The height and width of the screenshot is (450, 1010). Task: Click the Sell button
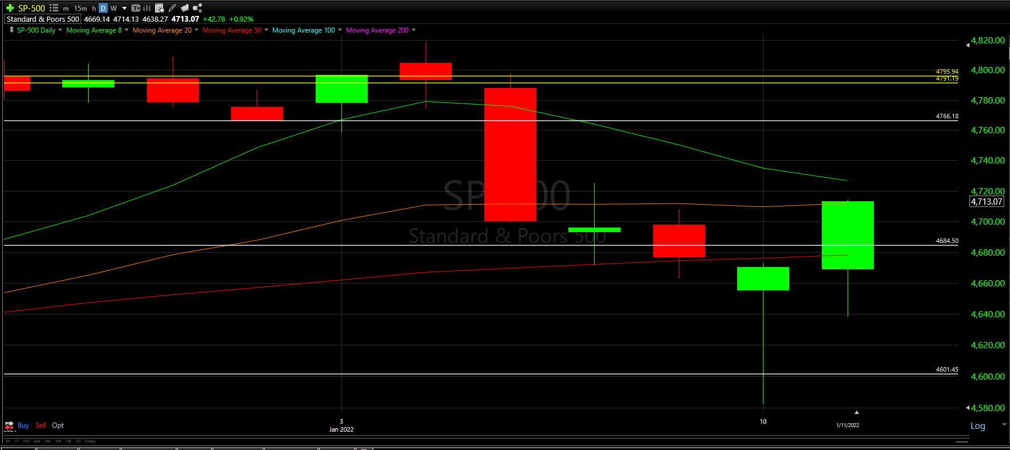pyautogui.click(x=41, y=425)
